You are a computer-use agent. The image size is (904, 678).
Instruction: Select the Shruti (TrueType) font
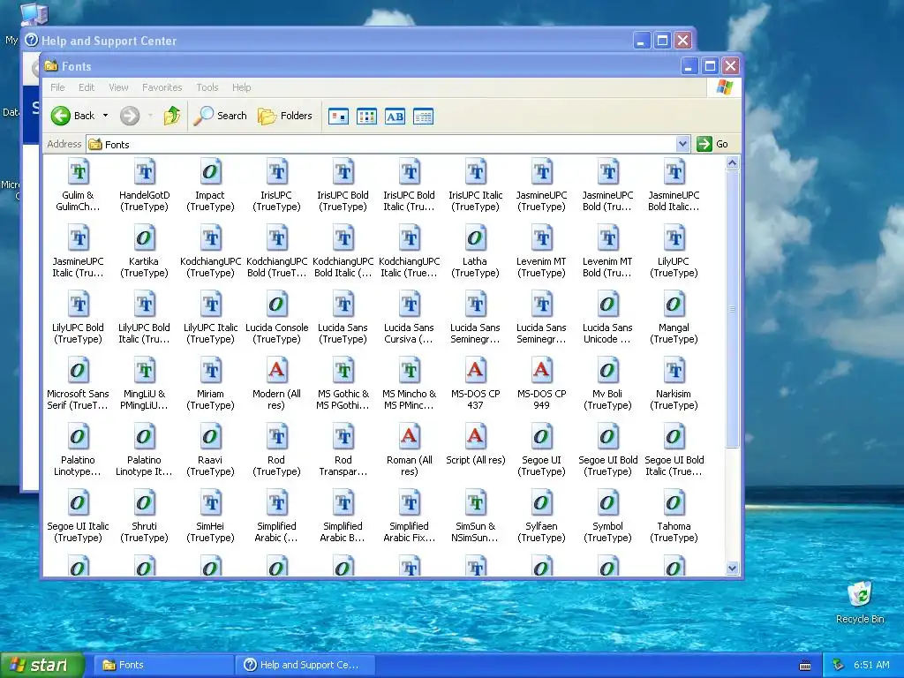[x=144, y=516]
